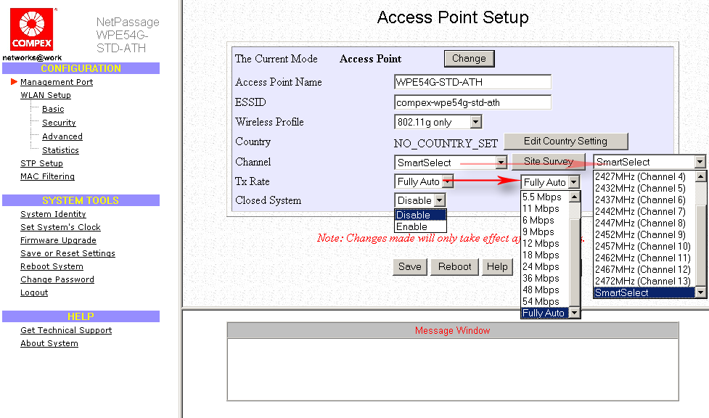The image size is (709, 418).
Task: Click expanded Tx Rate Fully Auto dropdown arrow
Action: tap(574, 182)
